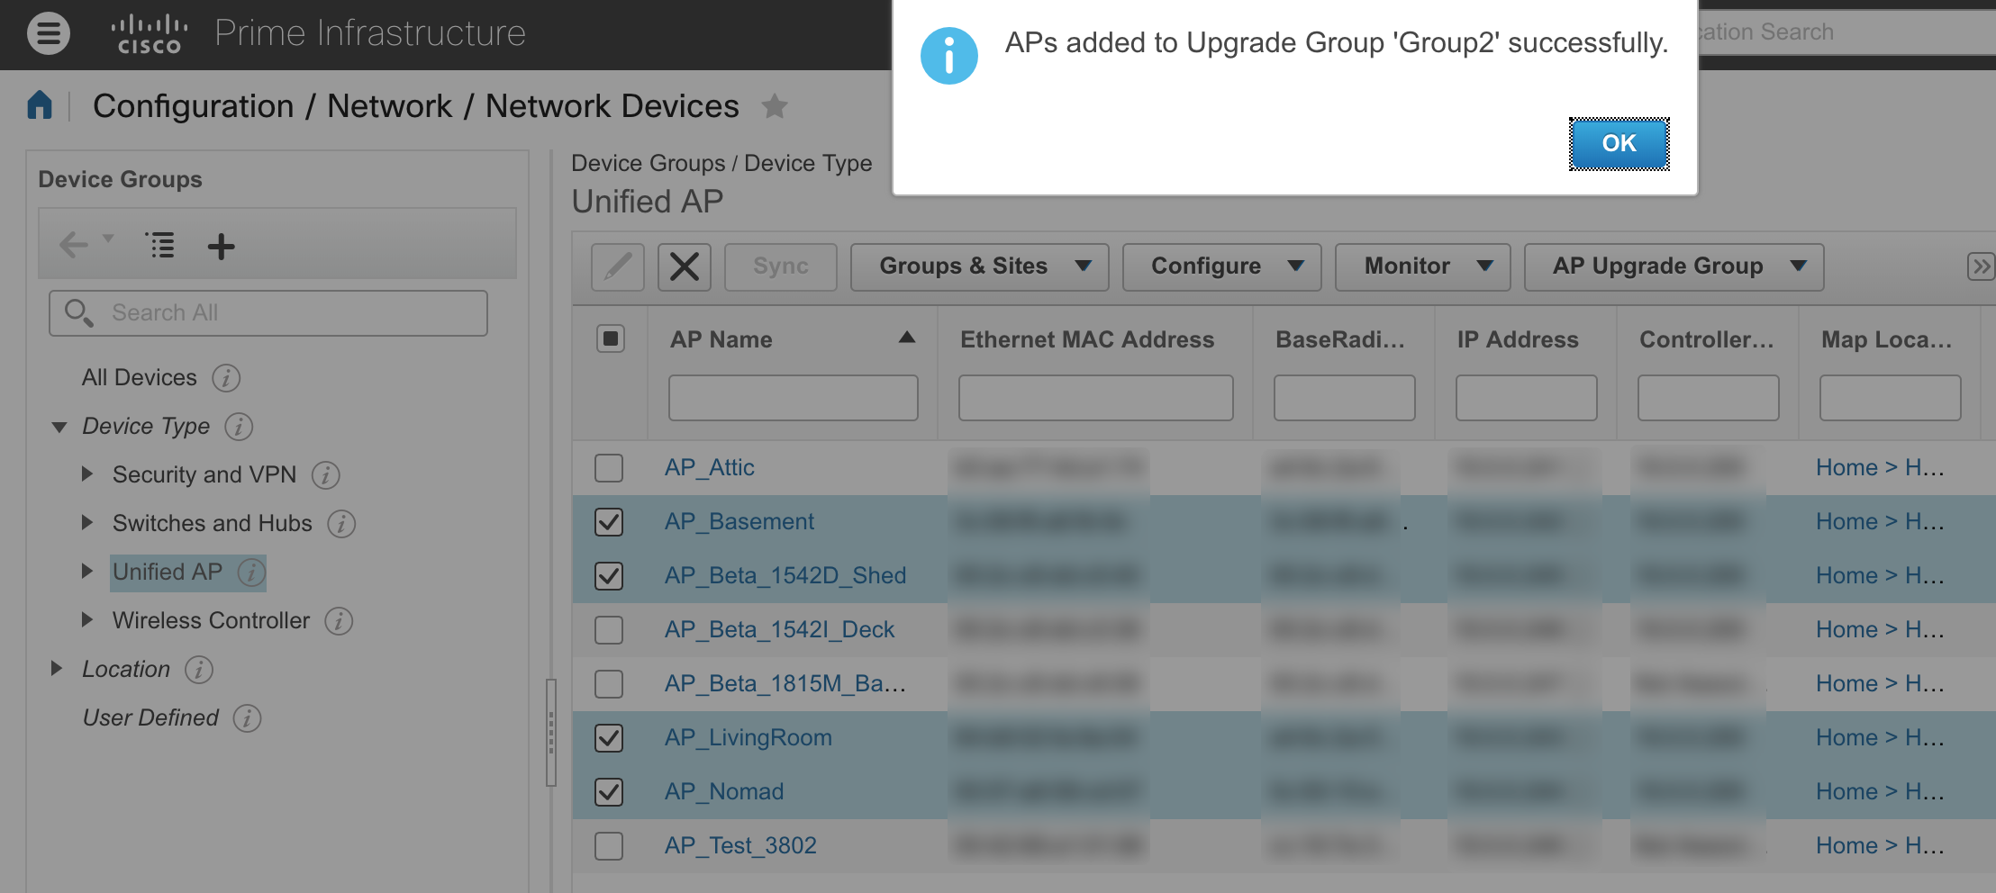Mark page as favorite with star icon
Image resolution: width=1996 pixels, height=893 pixels.
coord(774,106)
